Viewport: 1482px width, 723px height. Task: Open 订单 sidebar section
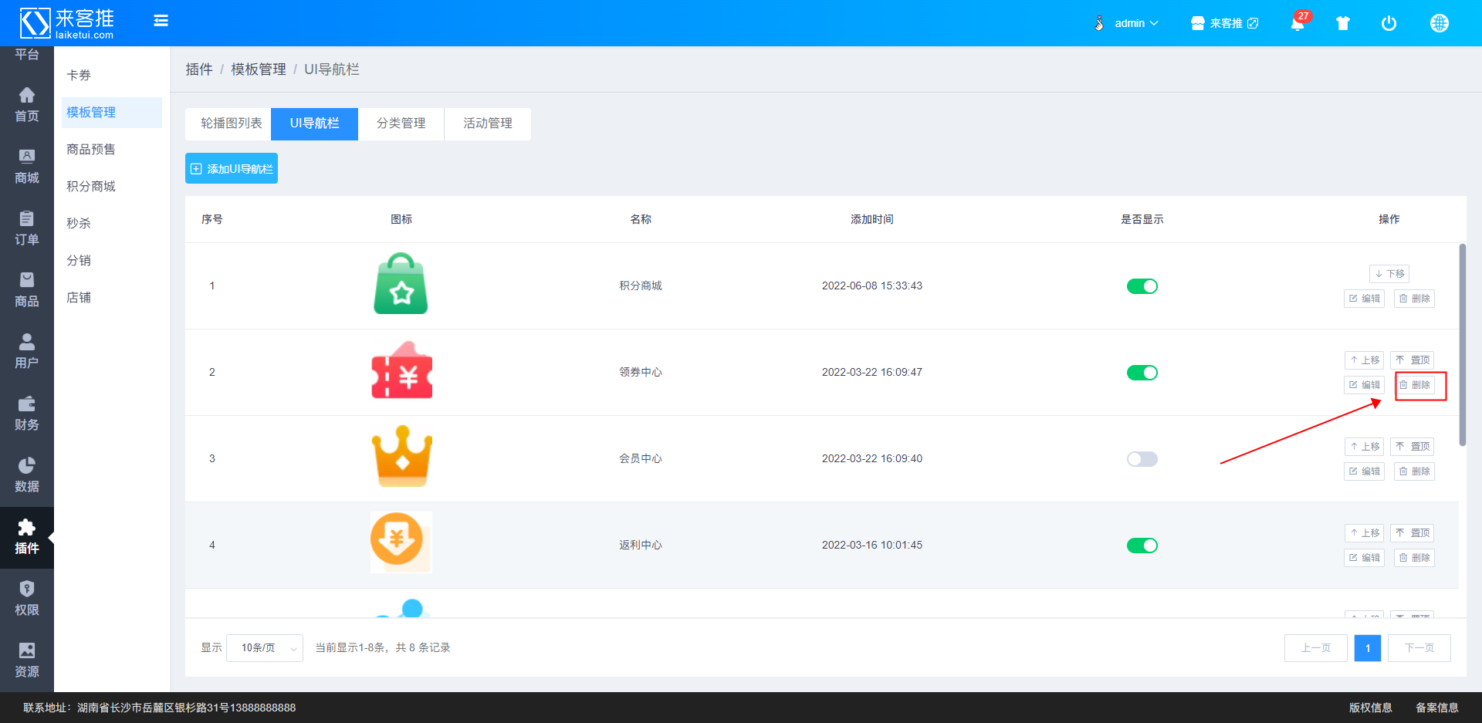point(27,228)
